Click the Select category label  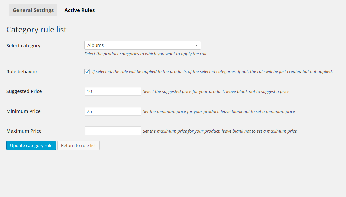tap(23, 46)
